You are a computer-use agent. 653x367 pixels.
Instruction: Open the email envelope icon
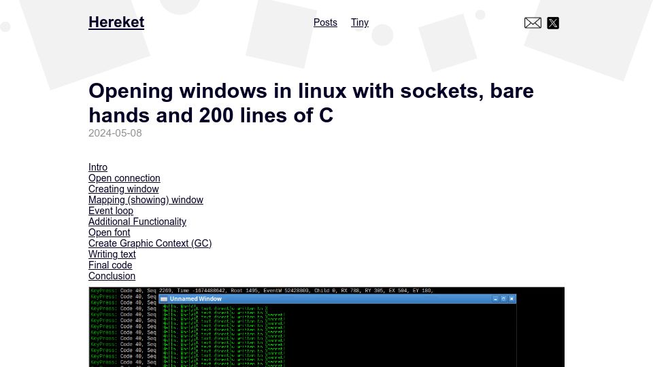(533, 23)
